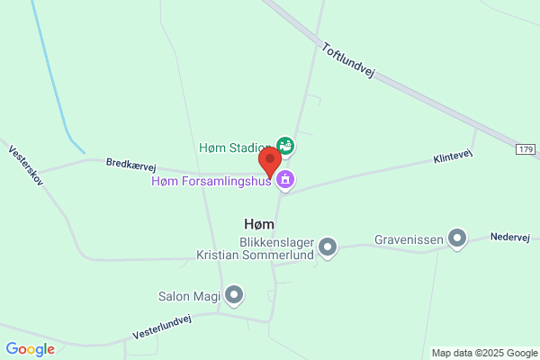Viewport: 540px width, 360px height.
Task: Open the Høm Forsamlingshus text label
Action: [211, 181]
